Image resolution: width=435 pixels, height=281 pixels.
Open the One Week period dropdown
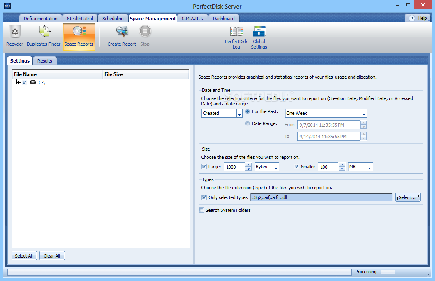tap(364, 113)
